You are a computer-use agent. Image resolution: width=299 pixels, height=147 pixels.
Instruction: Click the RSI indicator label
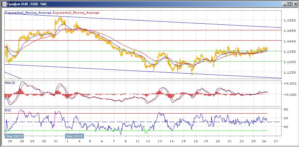[7, 110]
